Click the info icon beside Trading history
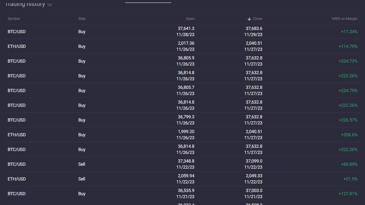 pyautogui.click(x=50, y=4)
